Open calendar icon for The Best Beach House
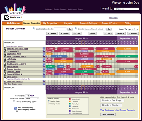Screen dimensions: 142x121 tap(44, 84)
